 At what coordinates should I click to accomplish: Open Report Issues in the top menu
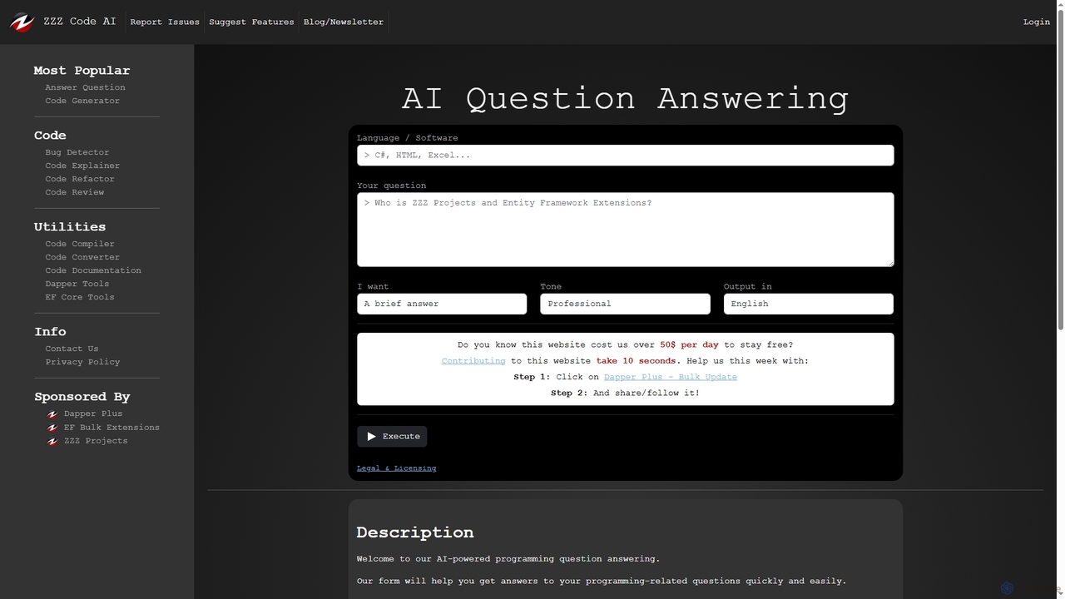(165, 22)
